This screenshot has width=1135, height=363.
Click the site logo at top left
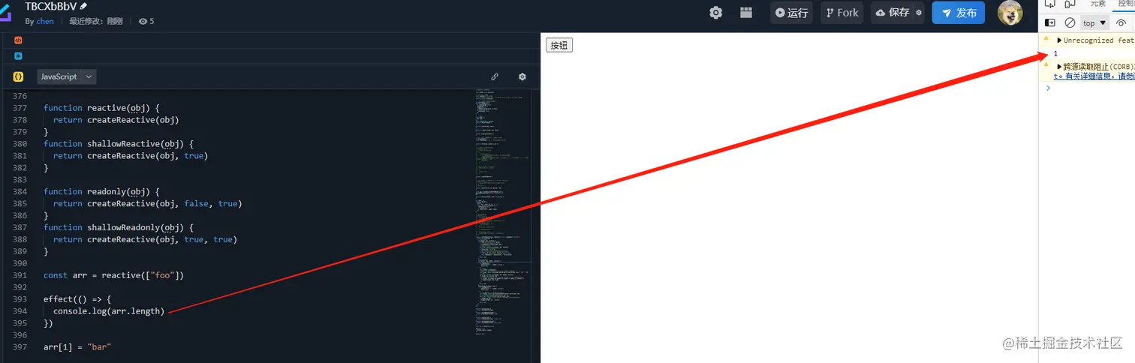tap(5, 13)
